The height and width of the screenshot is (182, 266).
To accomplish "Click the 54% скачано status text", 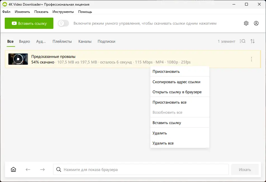I will pyautogui.click(x=43, y=62).
